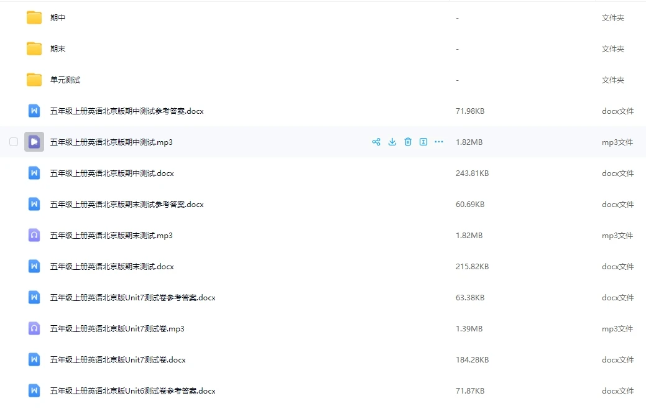Open the 期末 folder name
Screen dimensions: 646x411
(58, 48)
